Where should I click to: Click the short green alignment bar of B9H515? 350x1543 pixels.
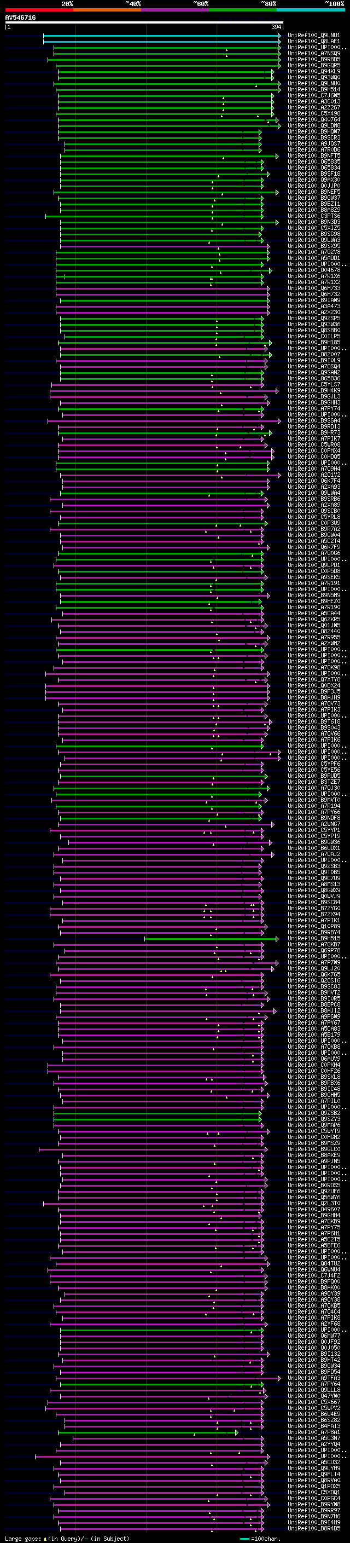211,939
